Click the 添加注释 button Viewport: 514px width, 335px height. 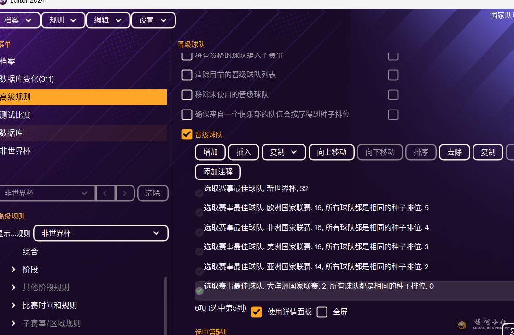pyautogui.click(x=218, y=172)
